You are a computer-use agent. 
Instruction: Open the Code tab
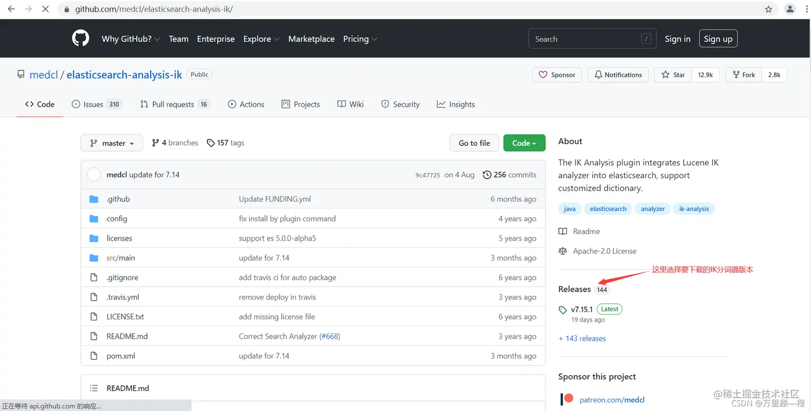tap(40, 104)
